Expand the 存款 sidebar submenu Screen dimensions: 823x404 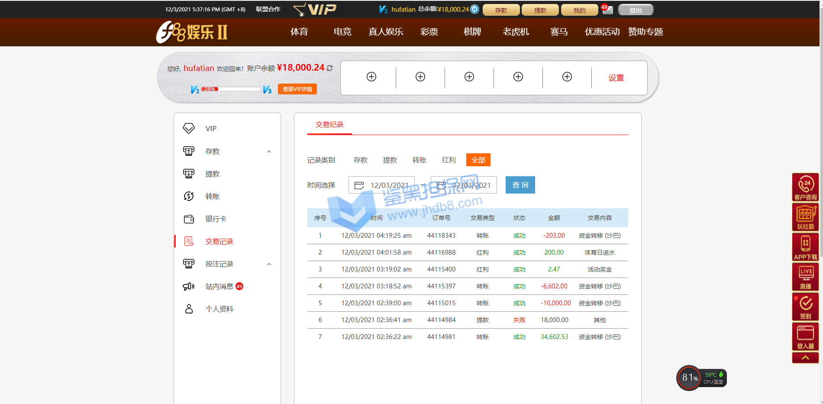click(269, 152)
